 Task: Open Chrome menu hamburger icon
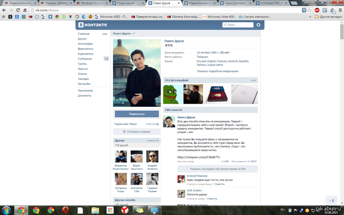pyautogui.click(x=340, y=10)
